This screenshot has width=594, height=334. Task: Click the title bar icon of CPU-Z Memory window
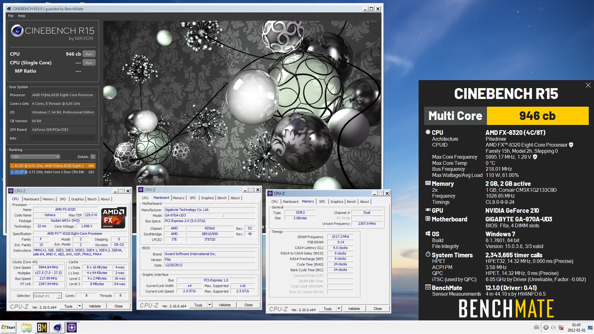(x=270, y=193)
